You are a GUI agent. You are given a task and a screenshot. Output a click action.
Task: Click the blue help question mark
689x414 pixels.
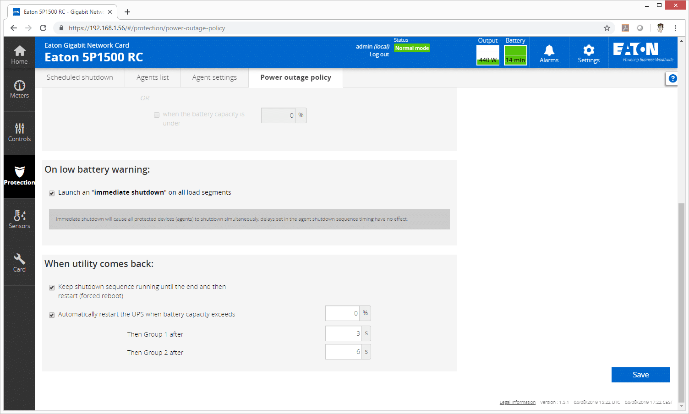click(673, 78)
